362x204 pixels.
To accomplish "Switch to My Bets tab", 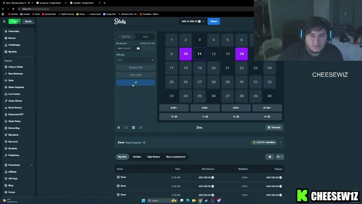I will (x=122, y=157).
